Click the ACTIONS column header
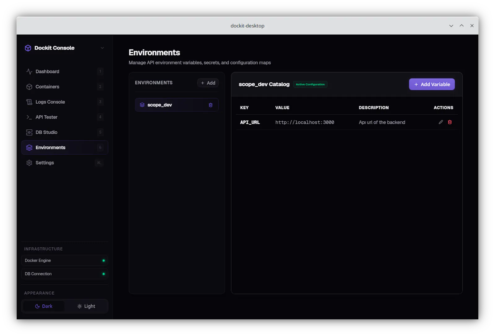The height and width of the screenshot is (336, 495). [x=443, y=108]
